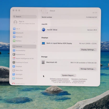Screen dimensions: 109x109
Task: Open the Displays sidebar icon
Action: 14,66
